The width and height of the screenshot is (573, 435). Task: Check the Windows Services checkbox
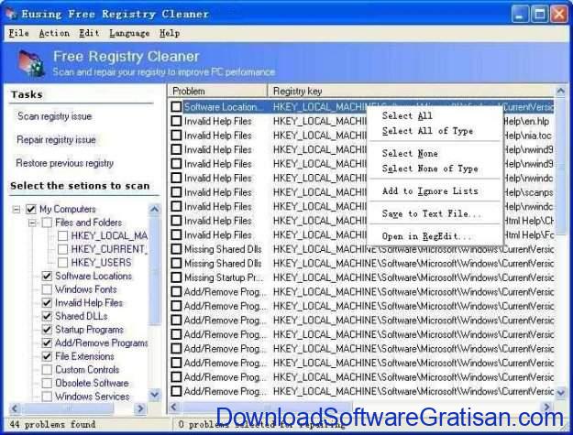(47, 397)
